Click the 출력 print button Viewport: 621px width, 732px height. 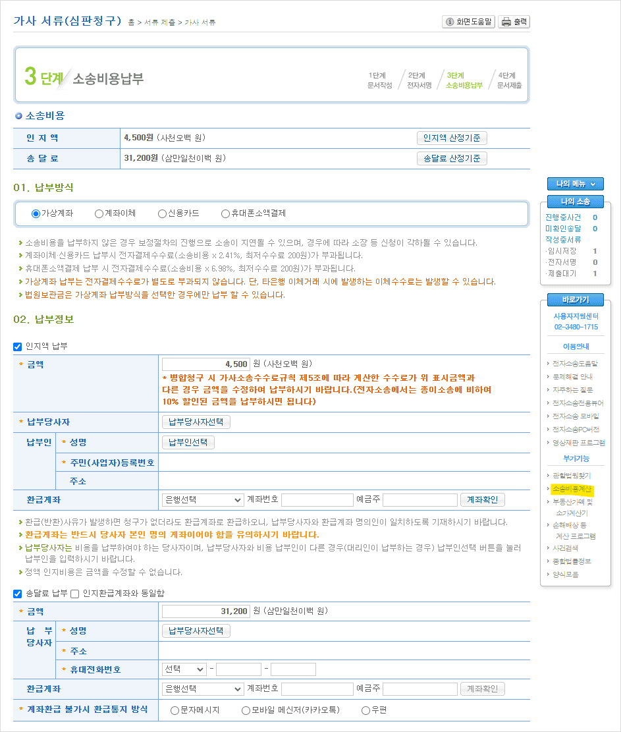pyautogui.click(x=514, y=22)
